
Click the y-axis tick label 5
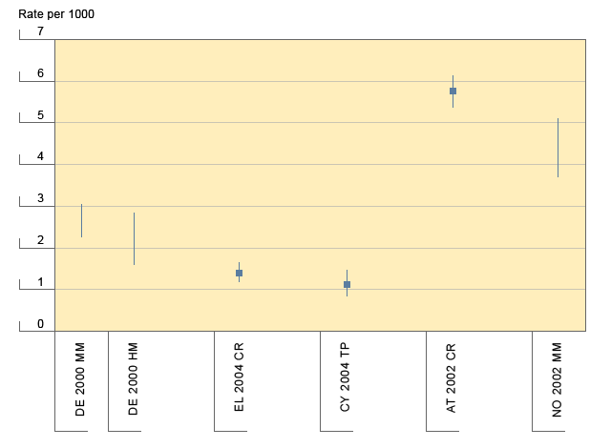pyautogui.click(x=40, y=115)
